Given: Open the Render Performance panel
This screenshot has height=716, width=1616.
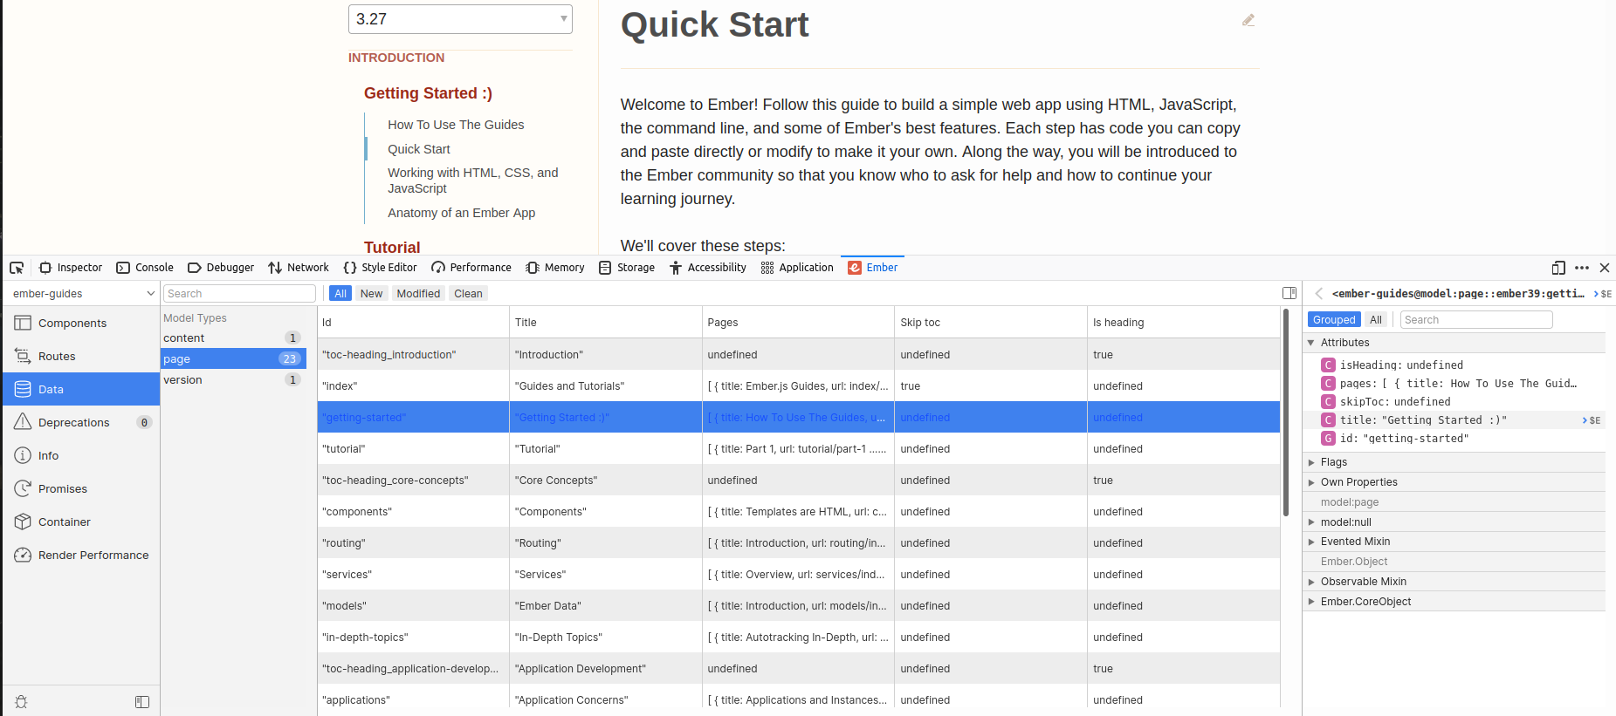Looking at the screenshot, I should (x=93, y=556).
